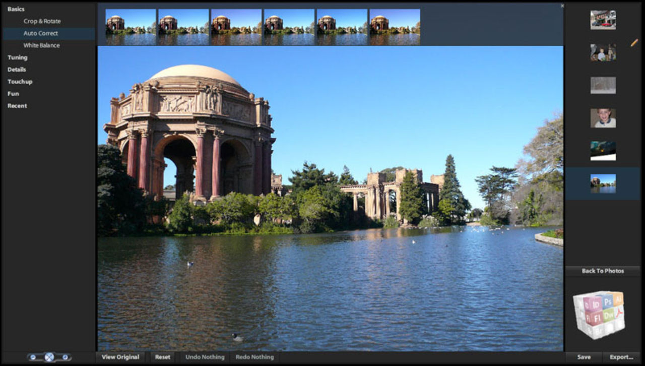Toggle View Original
This screenshot has width=645, height=366.
(120, 356)
